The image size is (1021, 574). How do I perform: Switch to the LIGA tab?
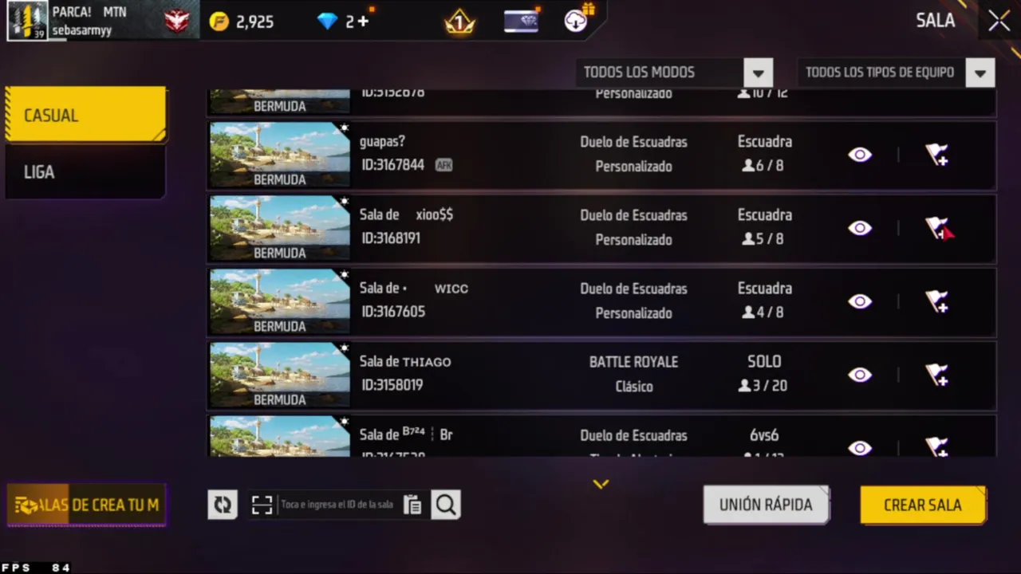point(86,172)
